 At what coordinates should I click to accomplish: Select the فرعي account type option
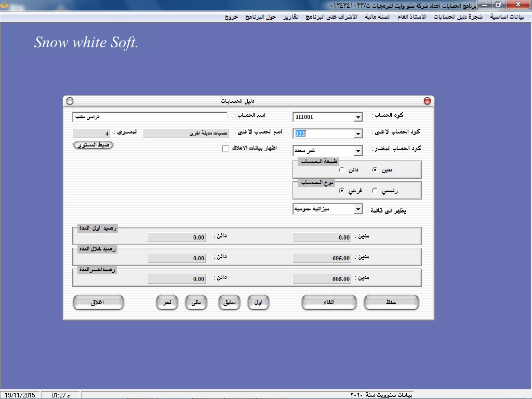(x=341, y=191)
